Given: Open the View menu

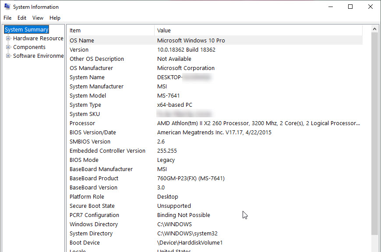Looking at the screenshot, I should coord(38,18).
